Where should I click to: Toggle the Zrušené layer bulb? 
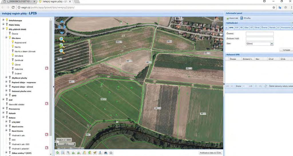pos(13,73)
